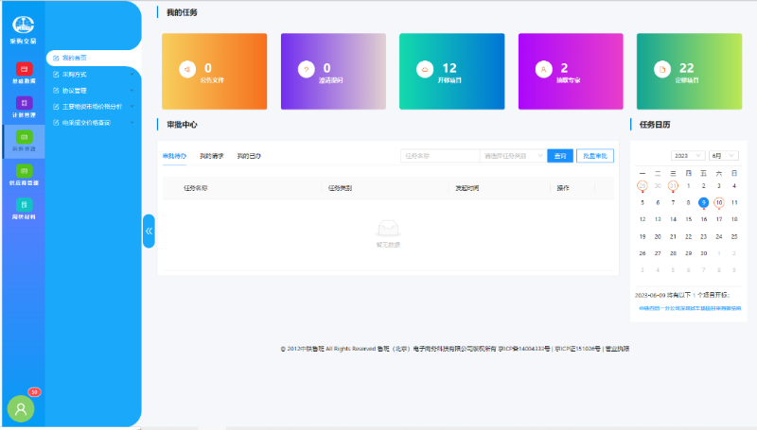The height and width of the screenshot is (430, 757).
Task: Open the 开标项目 card showing 12
Action: (x=452, y=71)
